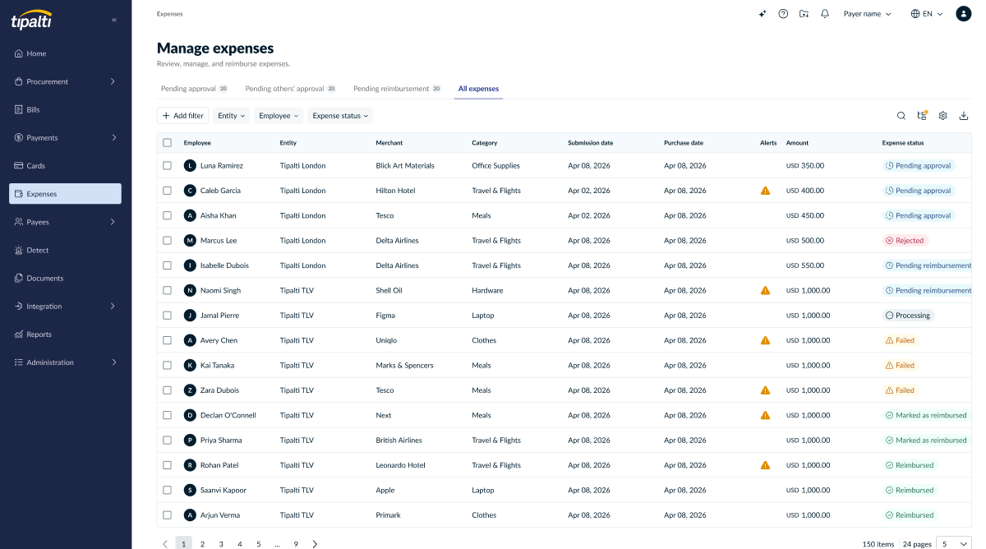
Task: Click the Rejected status for Marcus Lee
Action: (x=905, y=241)
